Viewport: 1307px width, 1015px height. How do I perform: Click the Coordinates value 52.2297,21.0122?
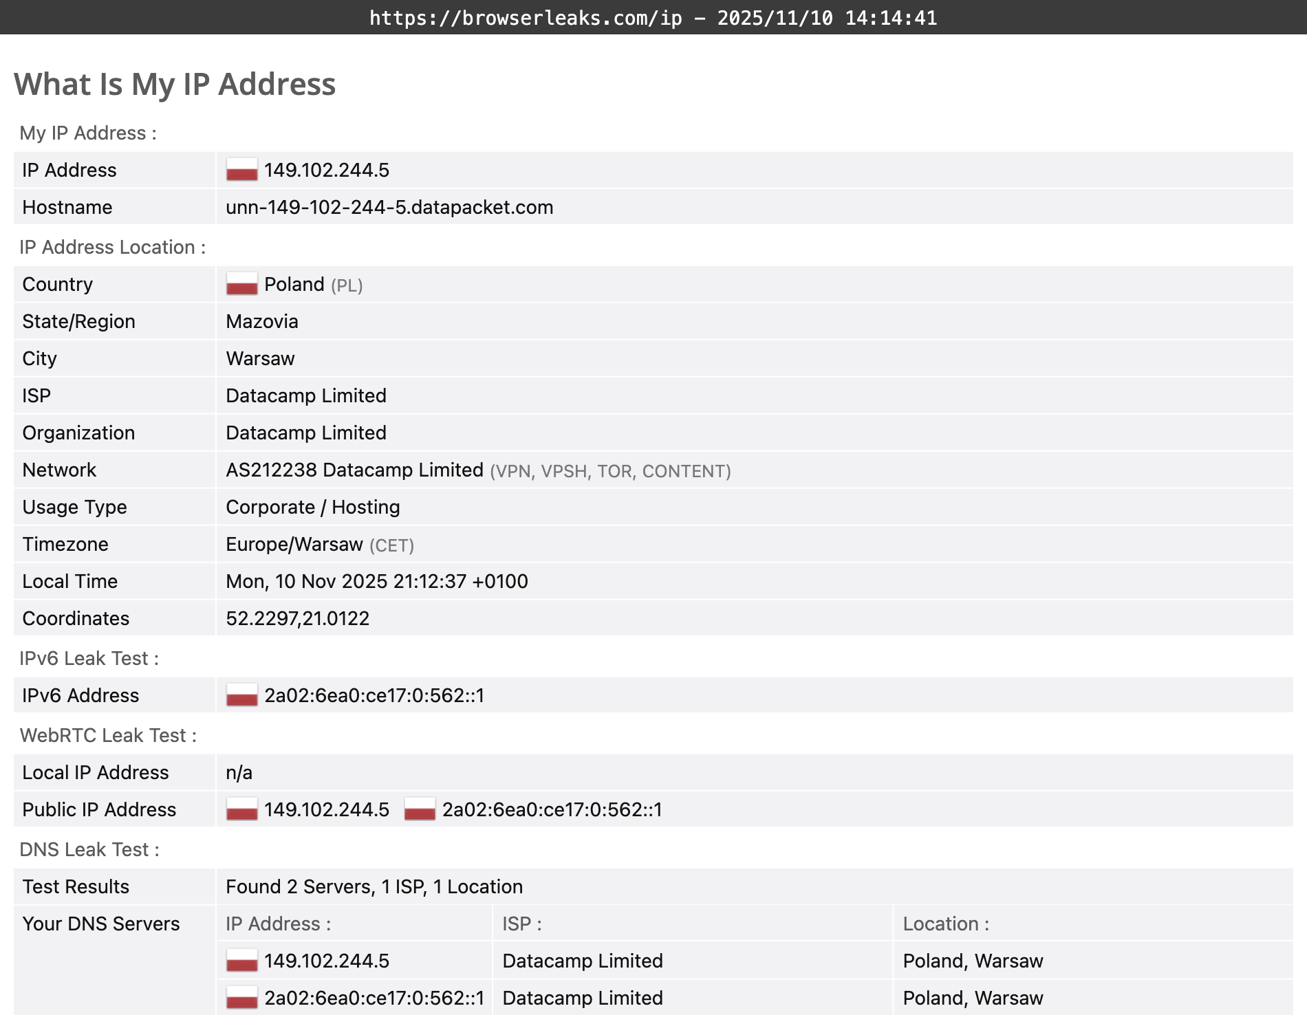click(297, 618)
